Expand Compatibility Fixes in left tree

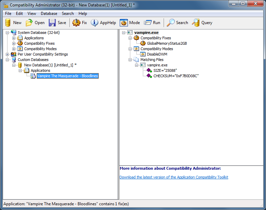click(x=14, y=43)
